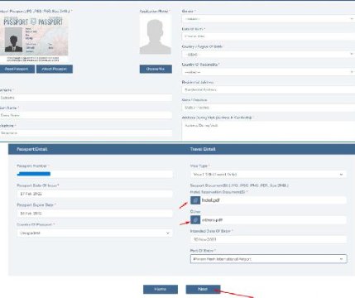Click the Passport Number field
Screen dimensions: 355x298
[x=94, y=174]
